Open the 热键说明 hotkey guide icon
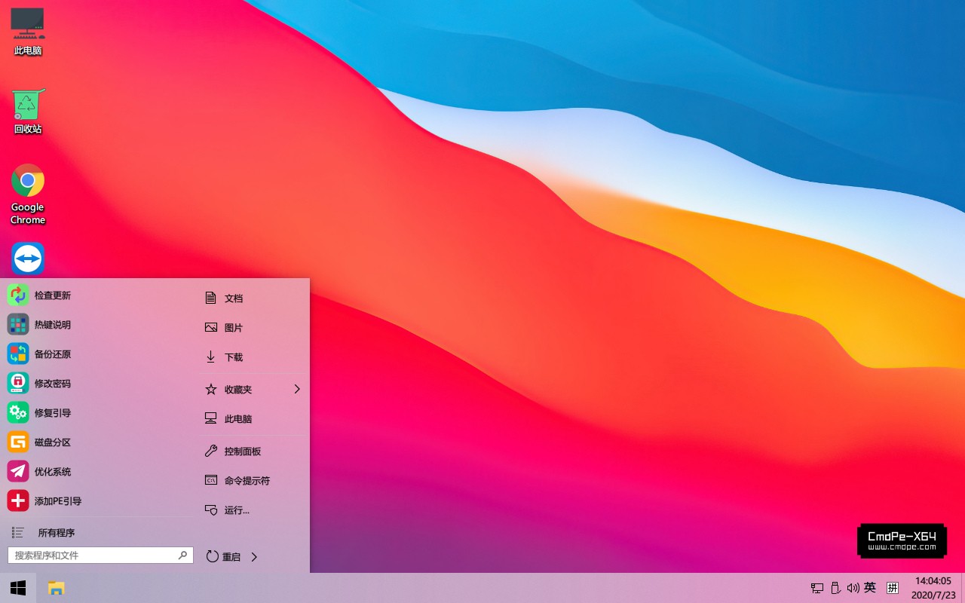 coord(18,325)
